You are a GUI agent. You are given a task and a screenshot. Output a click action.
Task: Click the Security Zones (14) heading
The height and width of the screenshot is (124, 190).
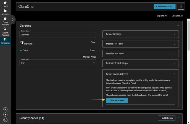[32, 118]
